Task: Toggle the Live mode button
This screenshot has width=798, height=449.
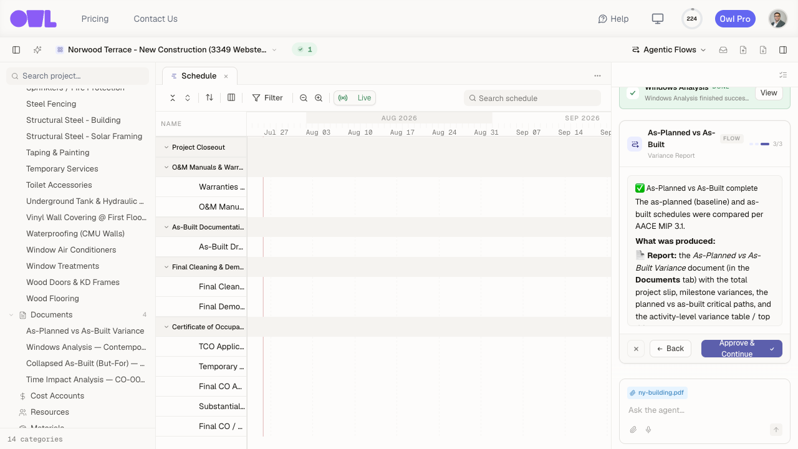Action: 355,98
